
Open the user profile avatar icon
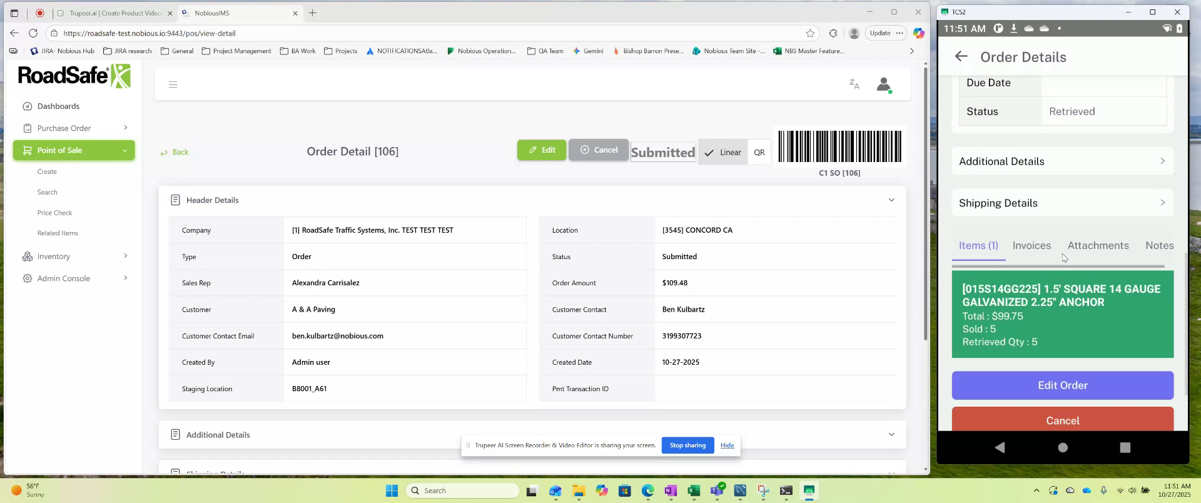tap(883, 84)
